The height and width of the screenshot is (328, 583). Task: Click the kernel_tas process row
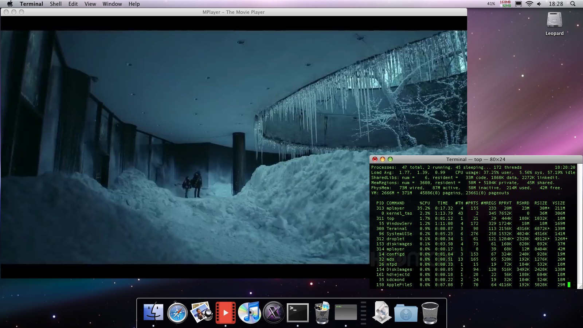(470, 213)
